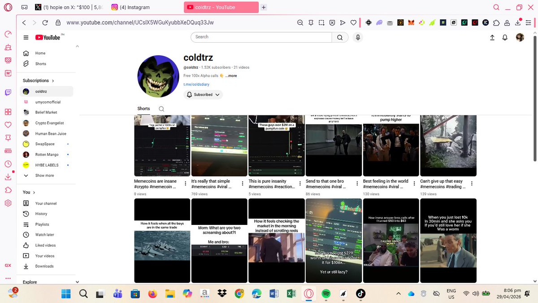Open the coldtrz channel avatar

coord(158,76)
